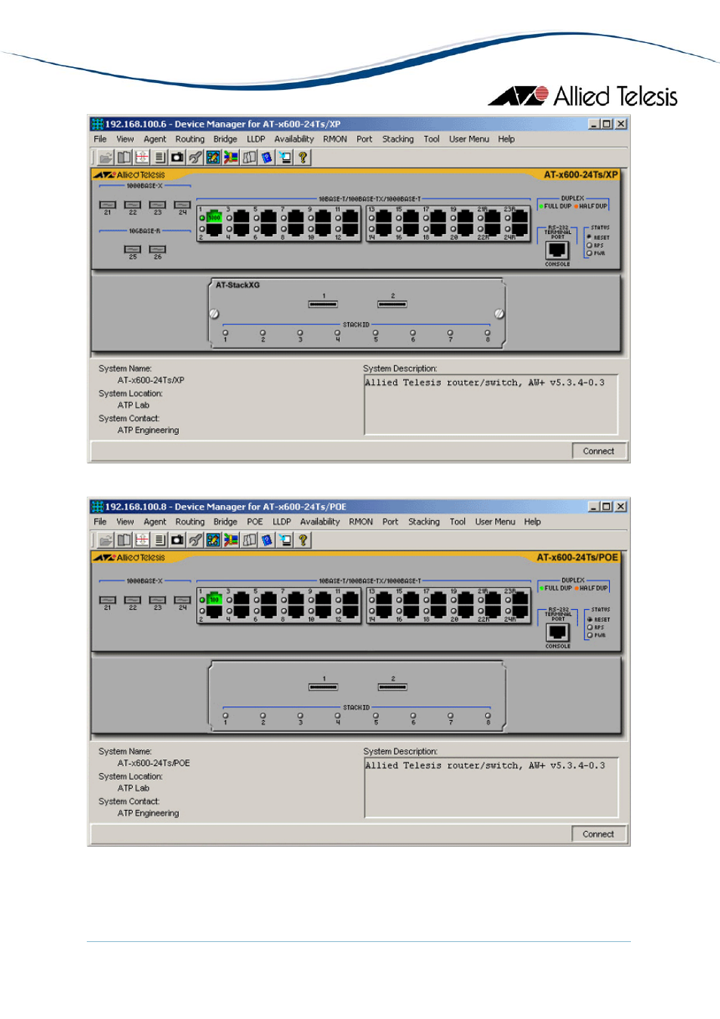Click Connect button in the 24Ts/POE window
720x1019 pixels.
point(598,834)
